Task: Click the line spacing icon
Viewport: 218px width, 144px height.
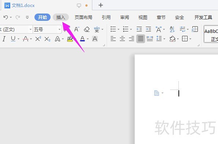Action: [159, 39]
